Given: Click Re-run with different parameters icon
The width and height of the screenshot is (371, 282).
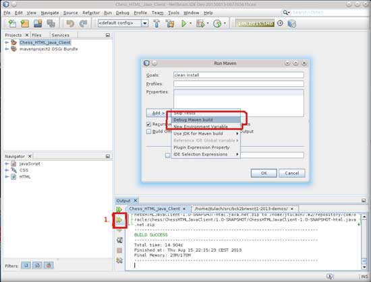Looking at the screenshot, I should tap(119, 220).
